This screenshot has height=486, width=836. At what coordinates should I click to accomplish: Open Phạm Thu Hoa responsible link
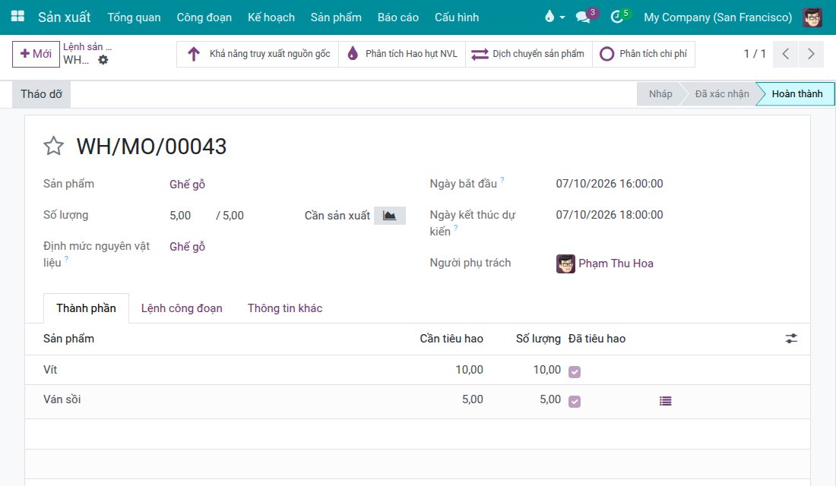pyautogui.click(x=616, y=264)
